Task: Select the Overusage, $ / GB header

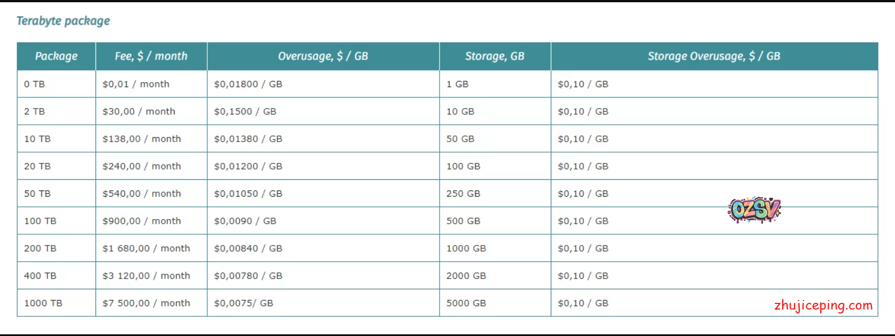Action: tap(323, 56)
